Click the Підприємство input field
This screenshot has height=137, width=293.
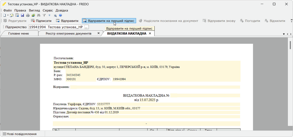[x=56, y=27]
